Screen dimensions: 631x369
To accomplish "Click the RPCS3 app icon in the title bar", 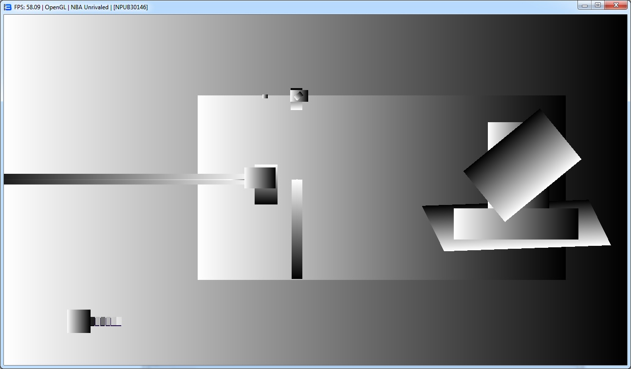I will (7, 7).
